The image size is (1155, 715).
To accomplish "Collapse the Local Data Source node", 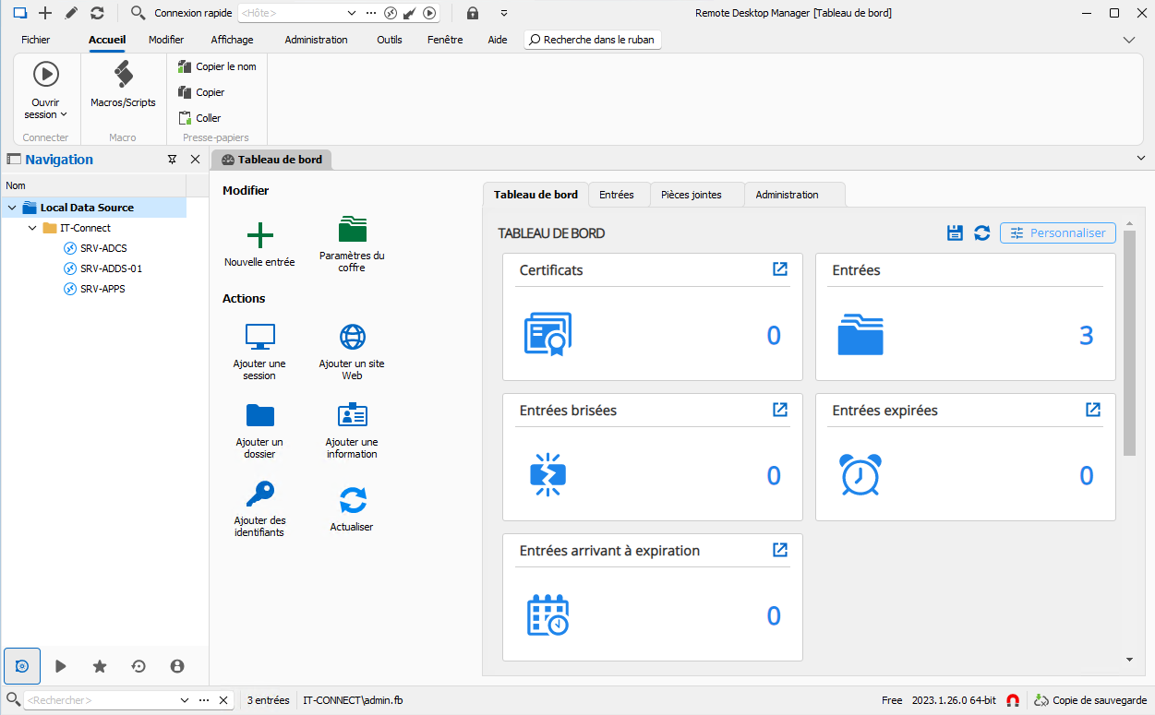I will pos(12,208).
